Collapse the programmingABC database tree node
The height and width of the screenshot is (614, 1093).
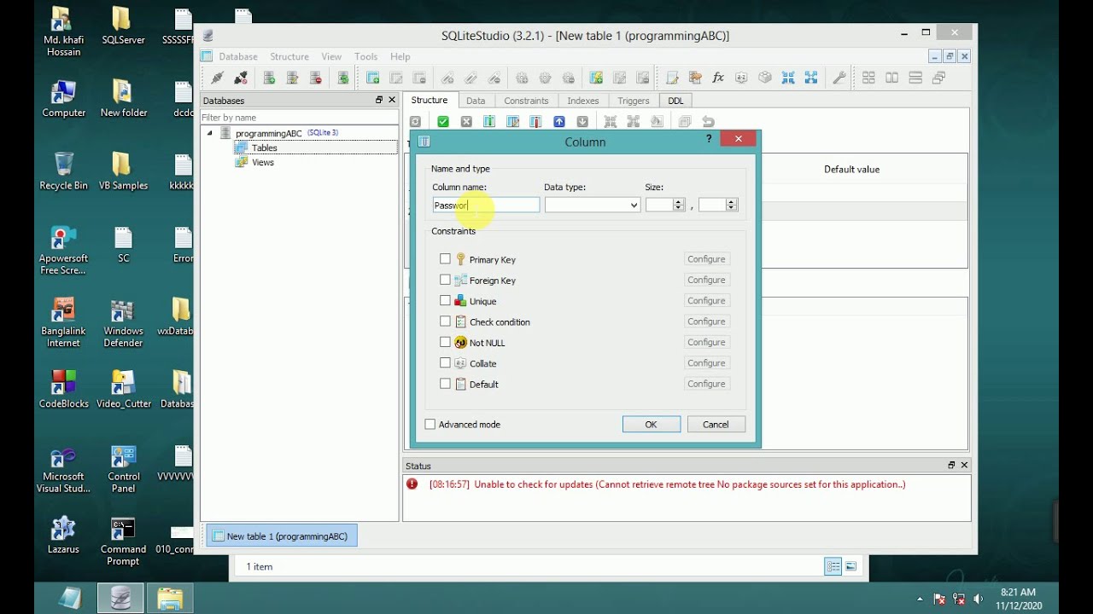click(209, 133)
